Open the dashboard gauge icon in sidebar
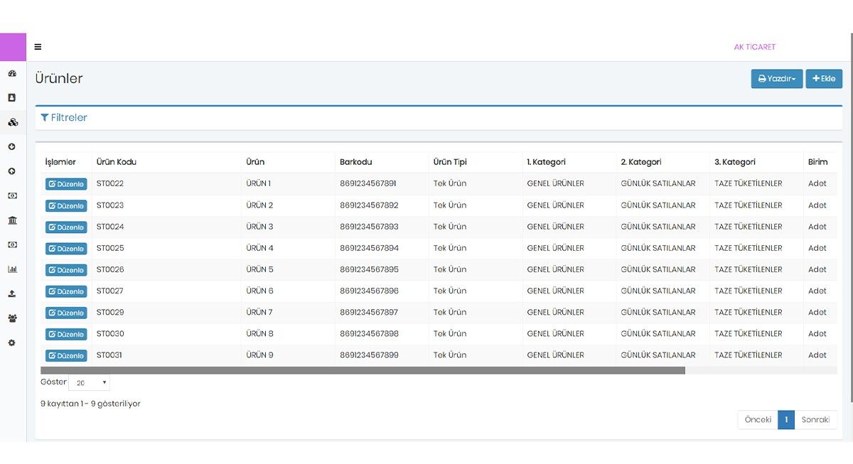The width and height of the screenshot is (853, 464). pyautogui.click(x=12, y=73)
